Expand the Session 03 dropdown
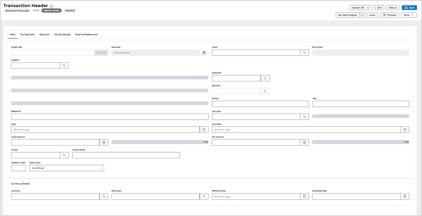 (368, 7)
